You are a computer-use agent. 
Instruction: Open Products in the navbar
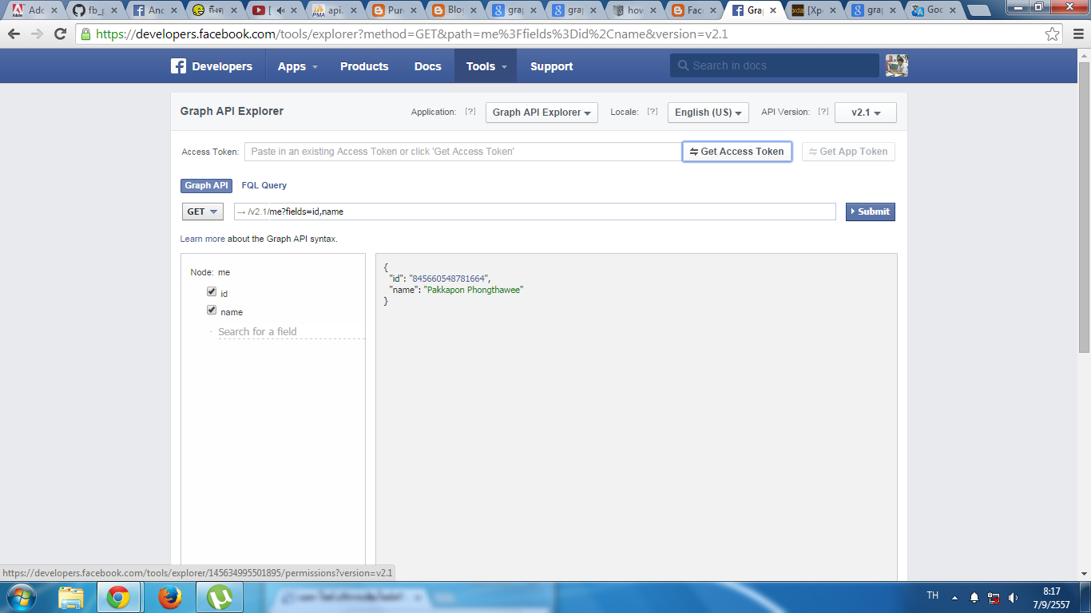(x=364, y=66)
